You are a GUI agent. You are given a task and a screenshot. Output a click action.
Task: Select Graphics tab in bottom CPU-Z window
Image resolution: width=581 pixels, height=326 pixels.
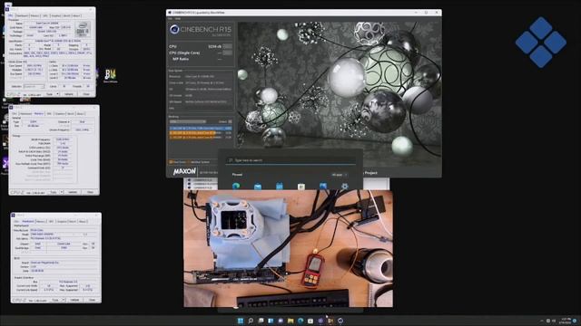[62, 221]
